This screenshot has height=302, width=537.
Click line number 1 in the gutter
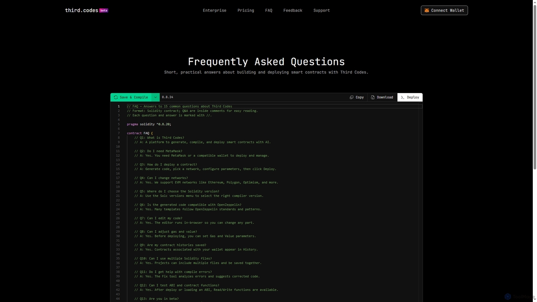[x=119, y=107]
